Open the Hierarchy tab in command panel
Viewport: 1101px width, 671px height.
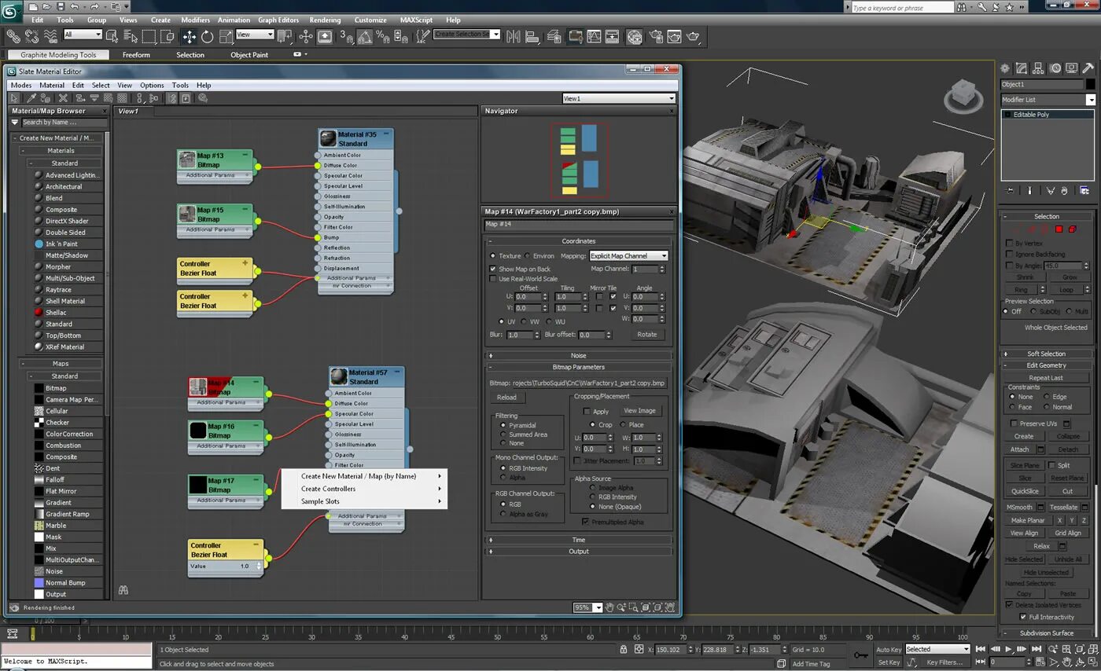tap(1038, 68)
